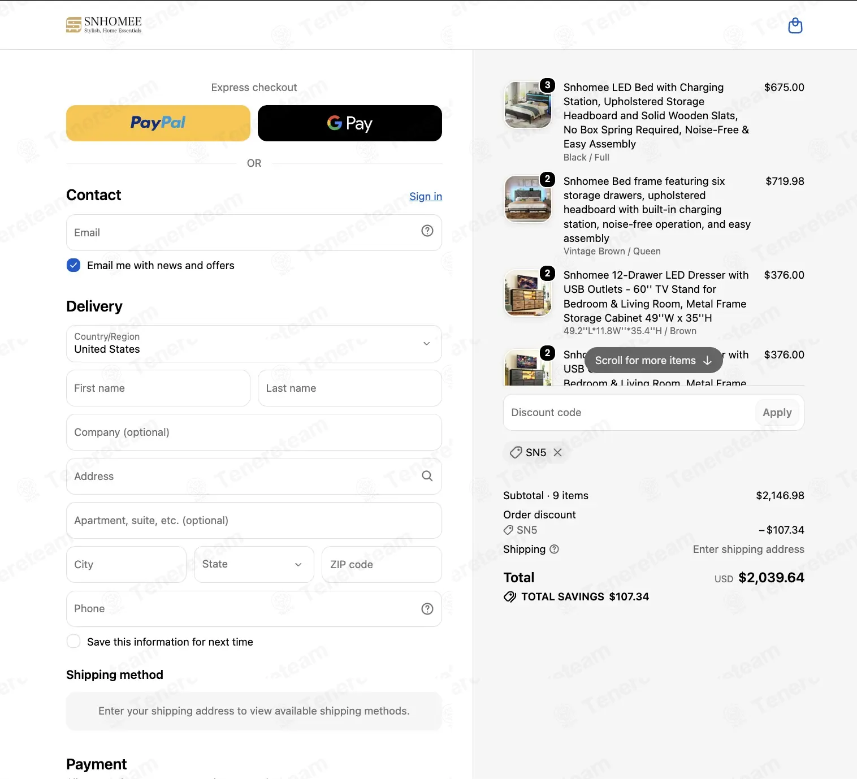Focus the Apartment, suite field
The height and width of the screenshot is (779, 857).
point(254,521)
